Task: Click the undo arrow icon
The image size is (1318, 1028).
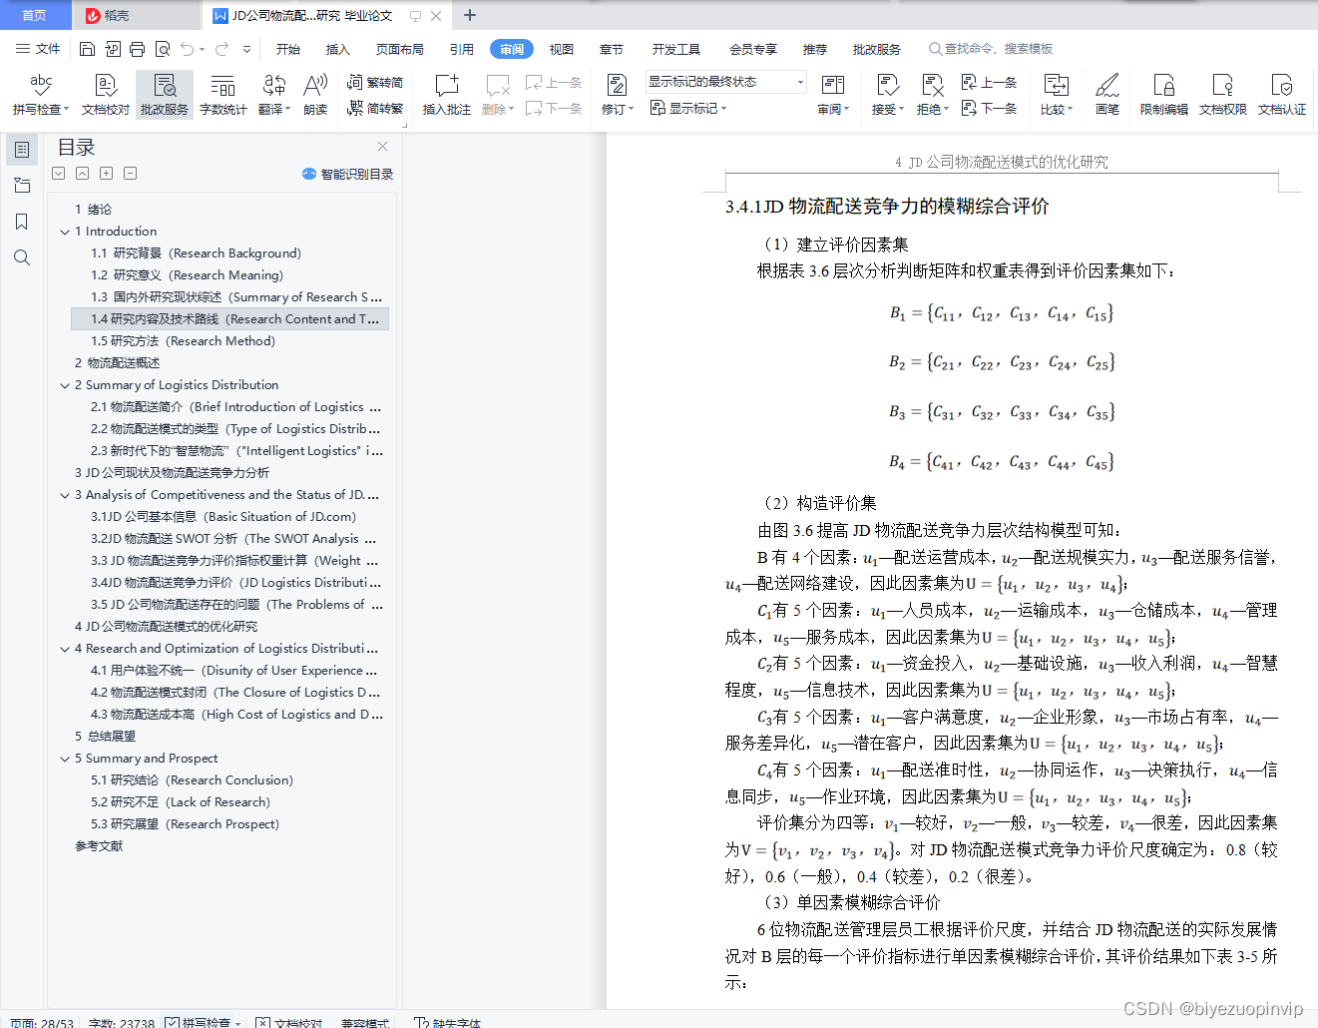Action: [x=187, y=49]
